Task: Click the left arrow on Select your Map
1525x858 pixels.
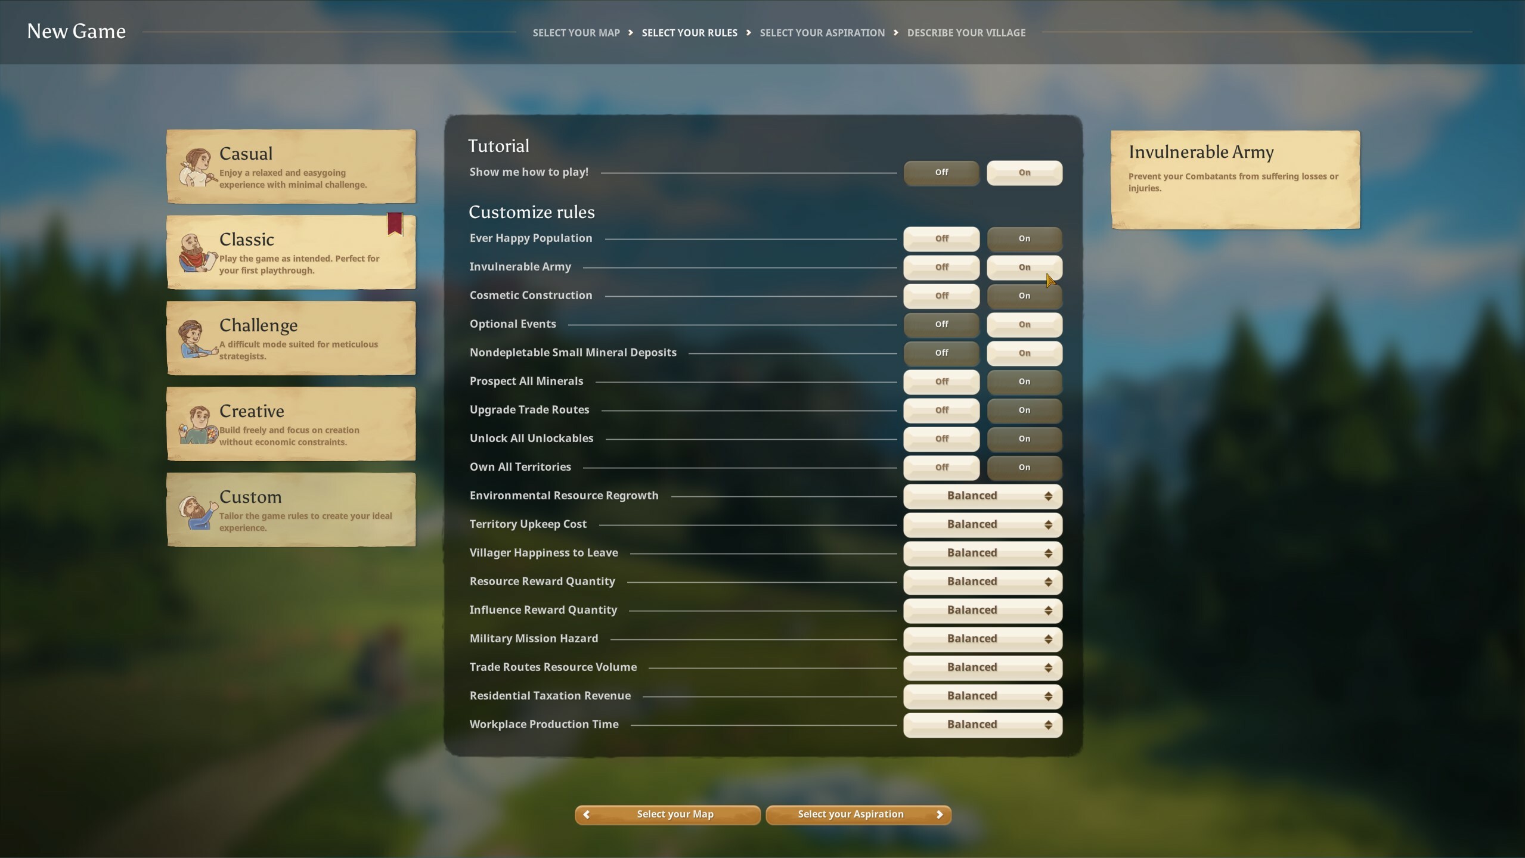Action: point(586,815)
